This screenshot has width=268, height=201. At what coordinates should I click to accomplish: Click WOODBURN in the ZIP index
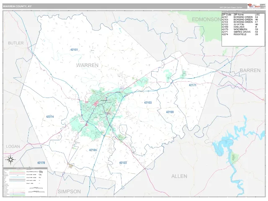240,29
